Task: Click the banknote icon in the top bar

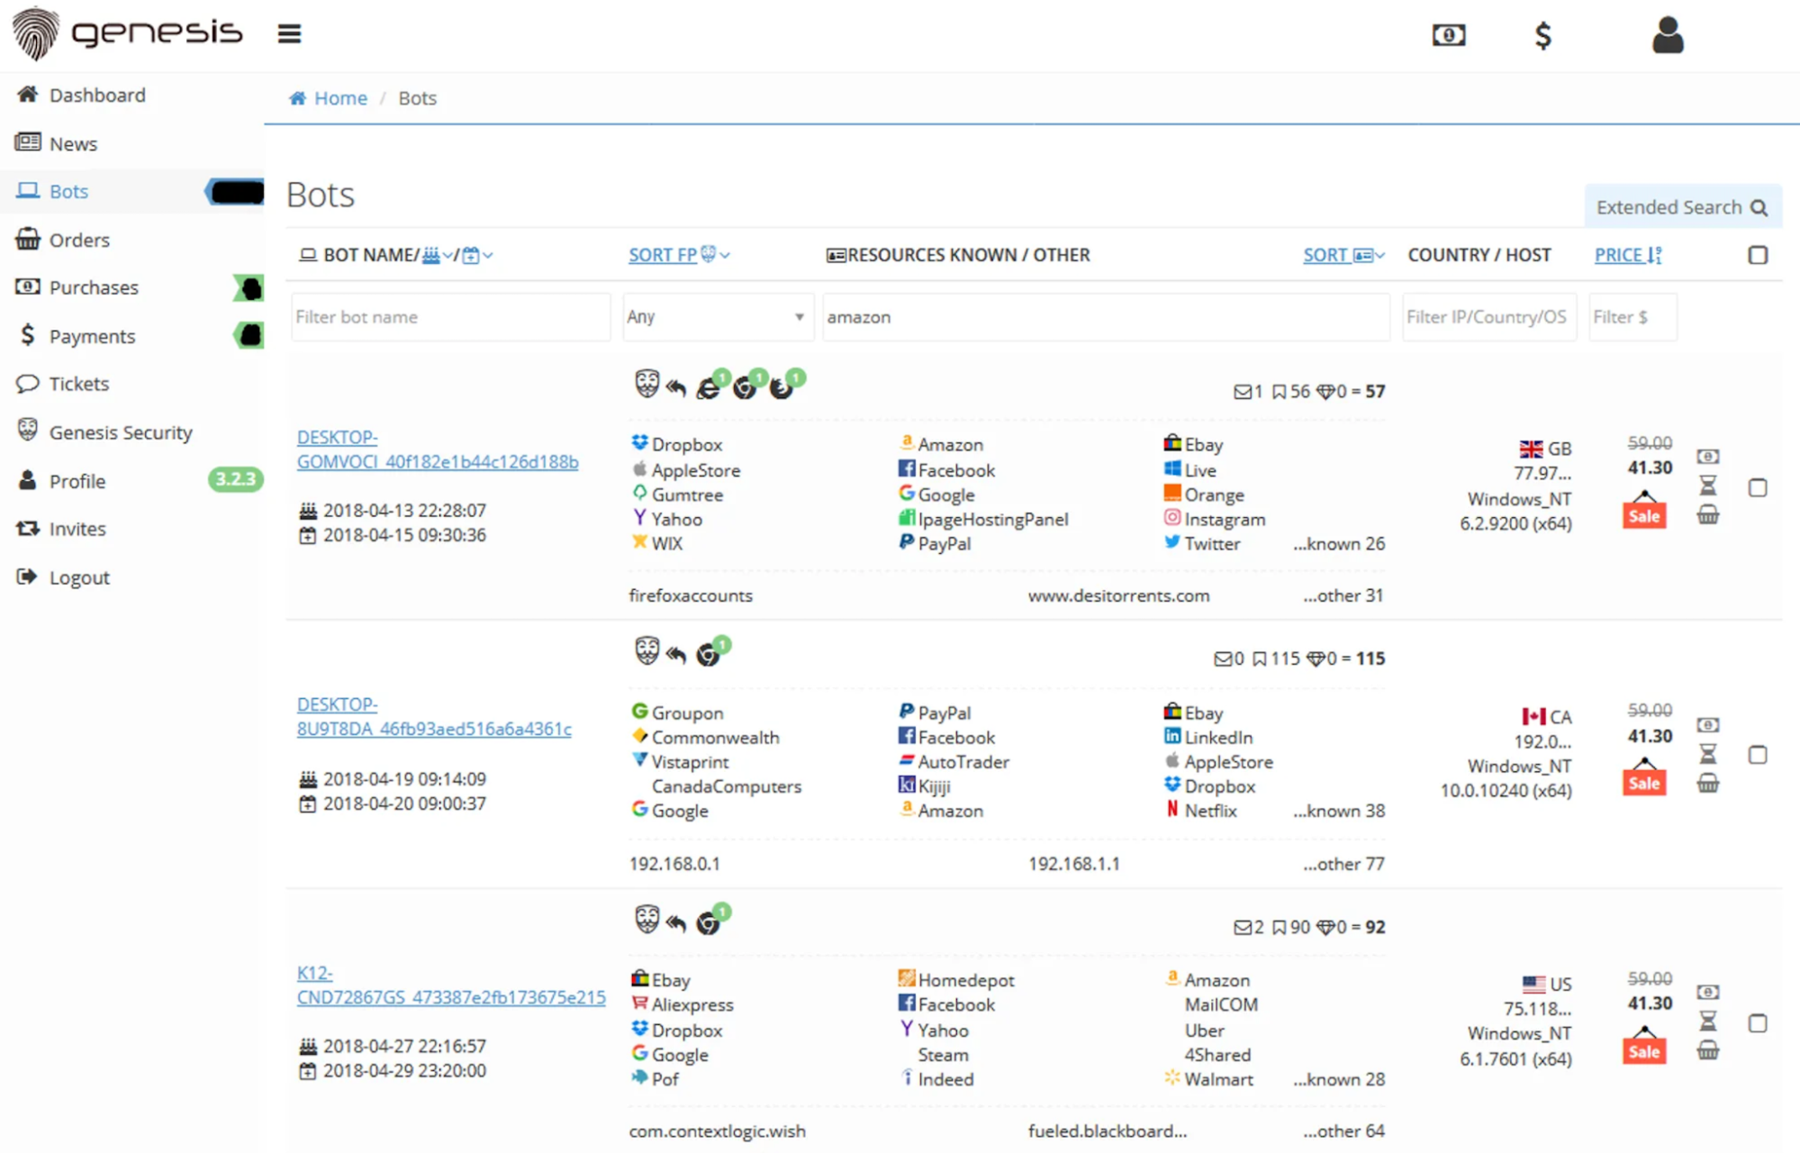Action: click(1449, 35)
